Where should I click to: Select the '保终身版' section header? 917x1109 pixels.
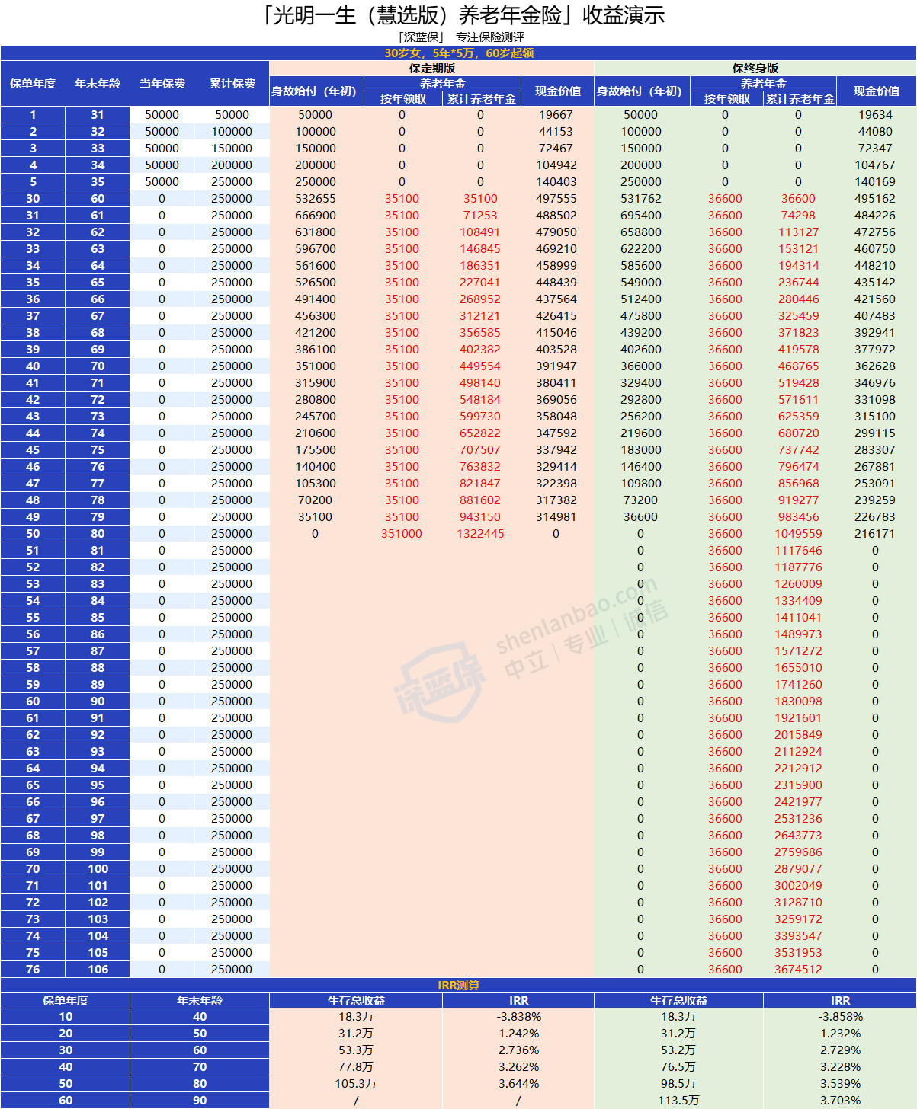(755, 68)
